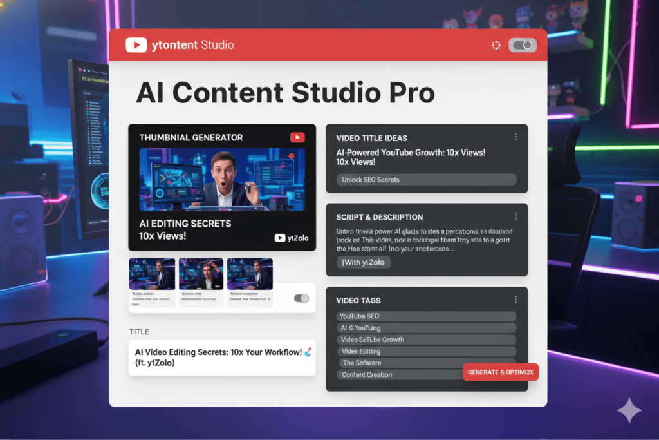Click inside the AI Video Editing Secrets title field

click(x=221, y=356)
